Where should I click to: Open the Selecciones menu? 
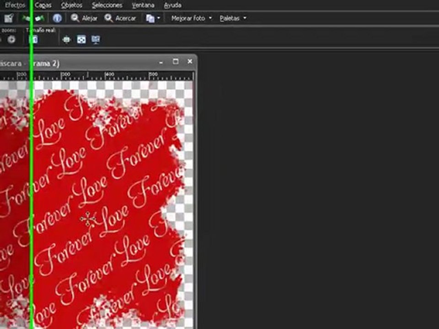[x=107, y=5]
